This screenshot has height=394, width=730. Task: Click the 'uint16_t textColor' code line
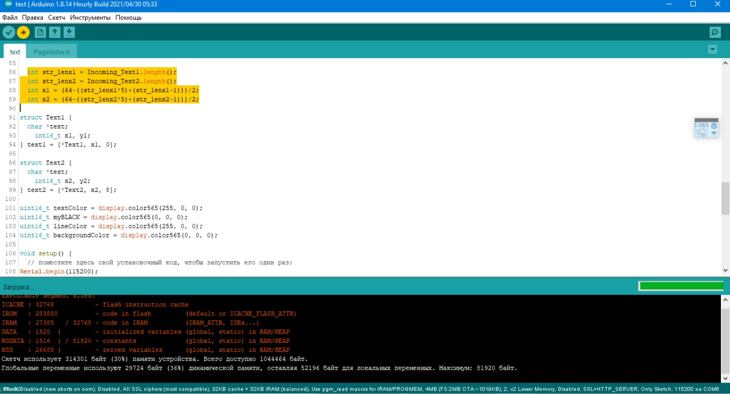[x=111, y=208]
